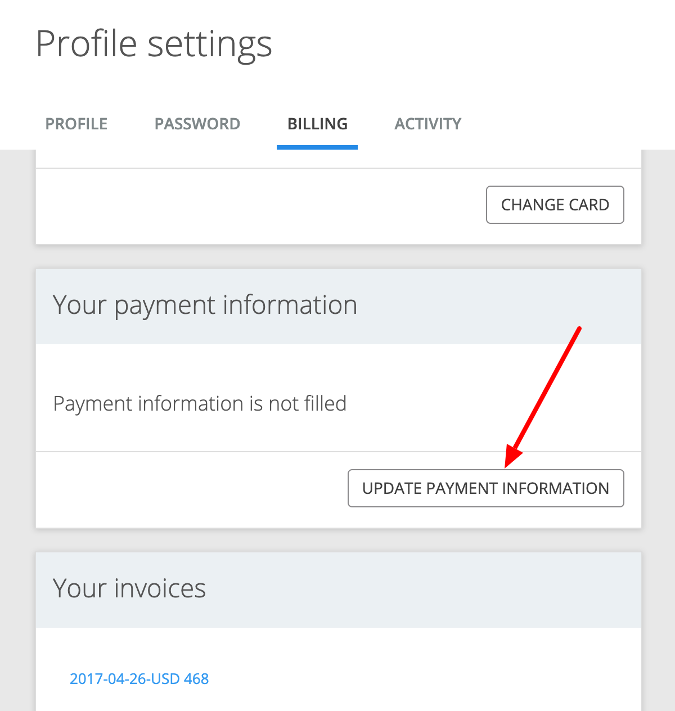Open invoice 2017-04-26-USD 468
The height and width of the screenshot is (711, 675).
click(x=139, y=679)
